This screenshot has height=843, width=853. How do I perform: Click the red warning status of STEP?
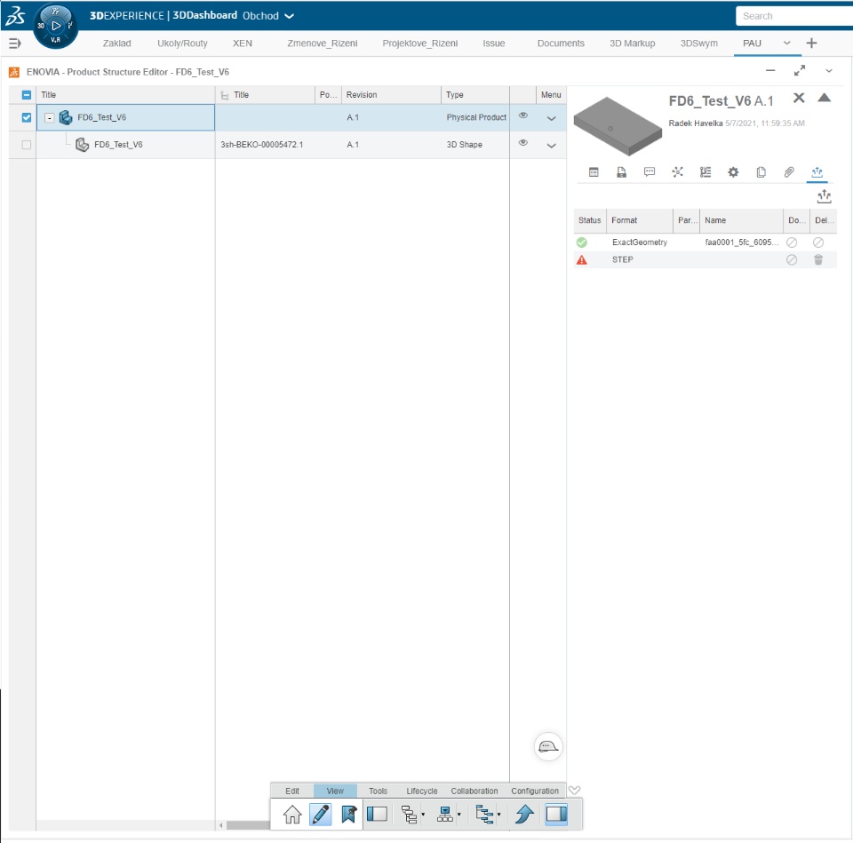point(581,260)
